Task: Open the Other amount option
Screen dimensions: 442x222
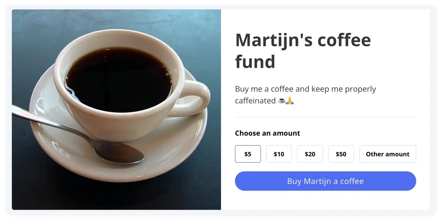Action: 387,154
